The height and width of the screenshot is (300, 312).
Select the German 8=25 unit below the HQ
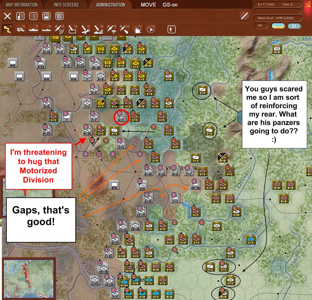148,198
